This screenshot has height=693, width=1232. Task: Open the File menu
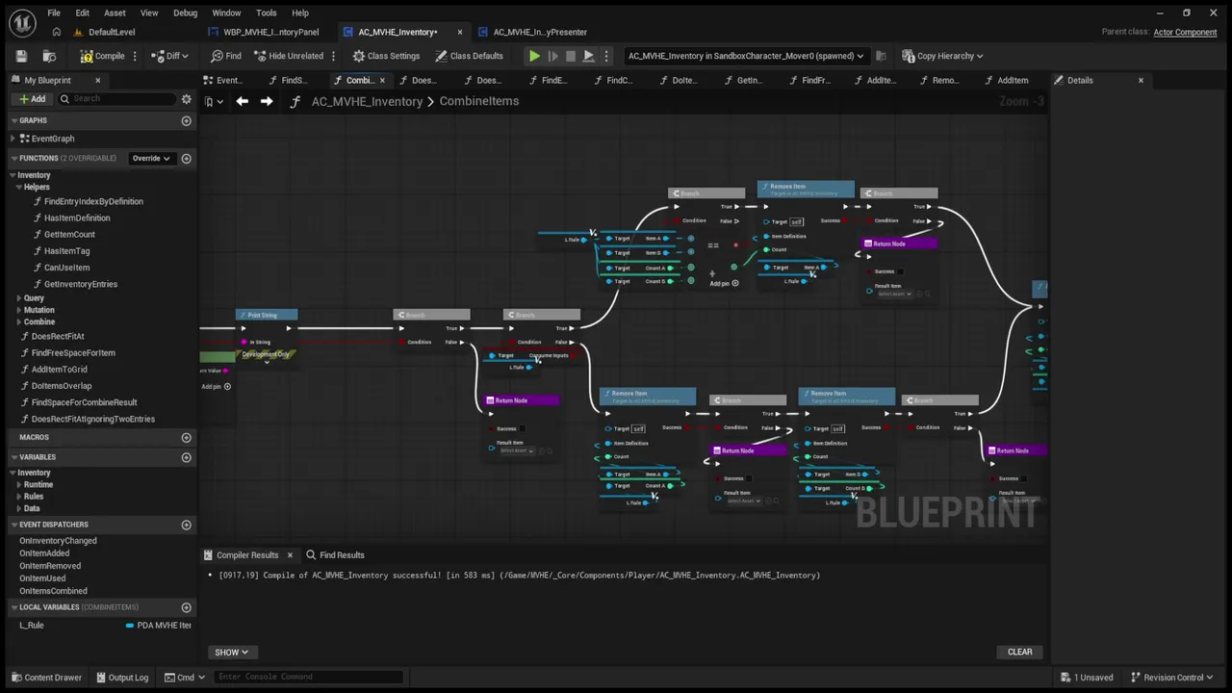click(54, 13)
